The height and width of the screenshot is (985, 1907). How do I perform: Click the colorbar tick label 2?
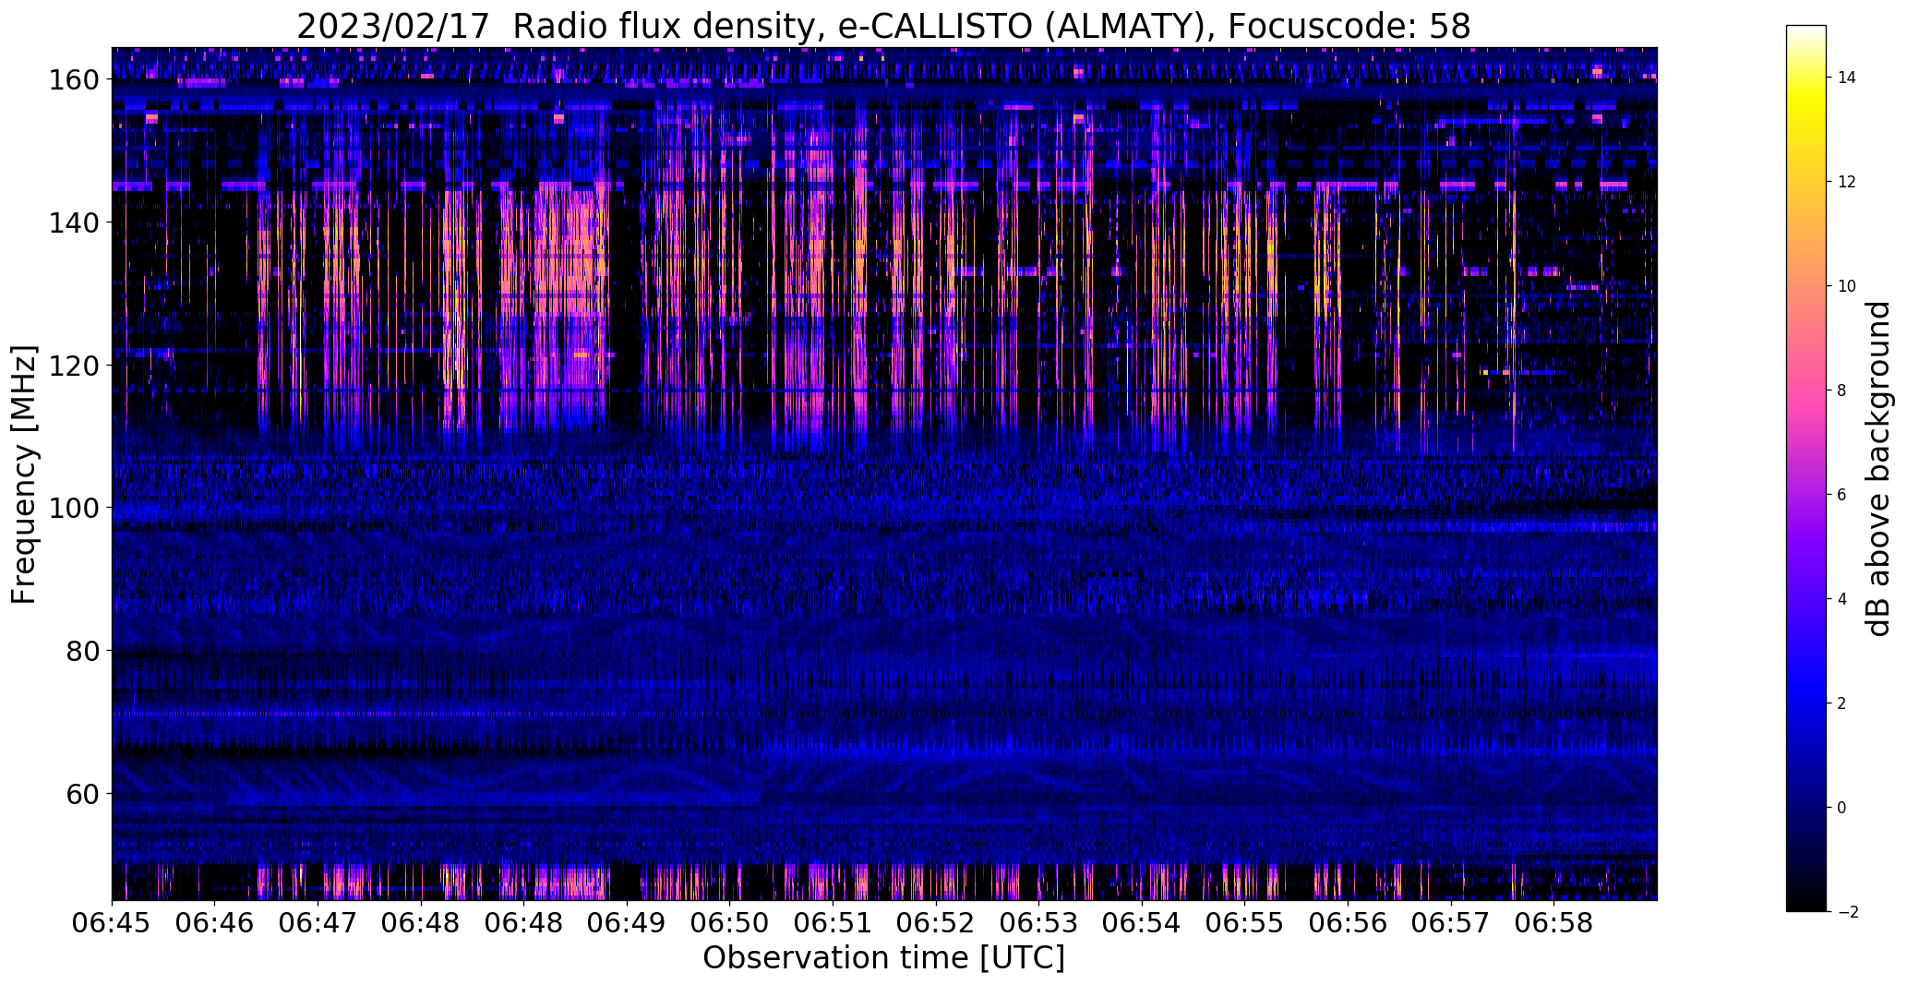pyautogui.click(x=1842, y=703)
